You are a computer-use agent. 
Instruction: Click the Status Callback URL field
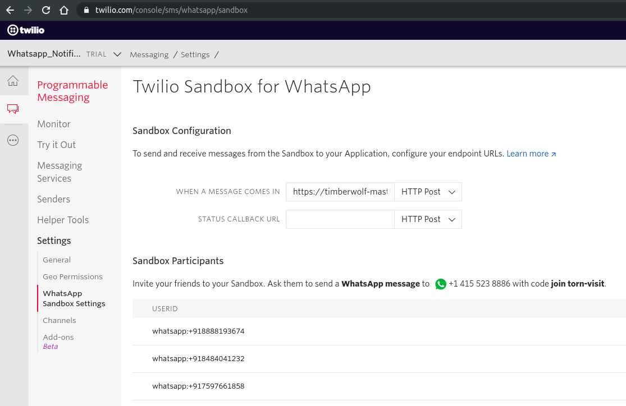(x=340, y=219)
